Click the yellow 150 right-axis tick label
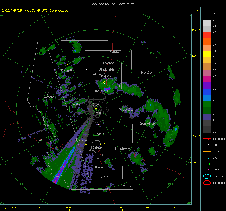This screenshot has width=226, height=211. point(194,30)
